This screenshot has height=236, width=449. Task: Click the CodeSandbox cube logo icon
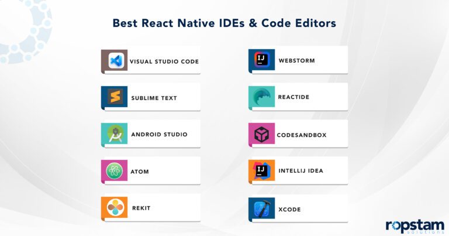click(x=261, y=134)
